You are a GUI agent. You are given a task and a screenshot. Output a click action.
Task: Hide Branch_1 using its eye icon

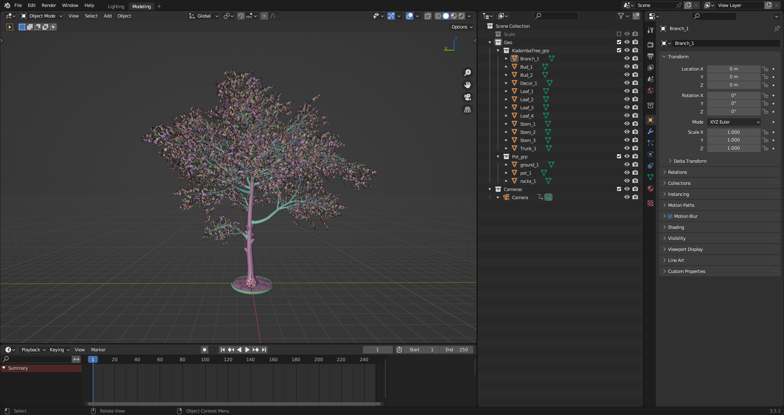pyautogui.click(x=627, y=59)
